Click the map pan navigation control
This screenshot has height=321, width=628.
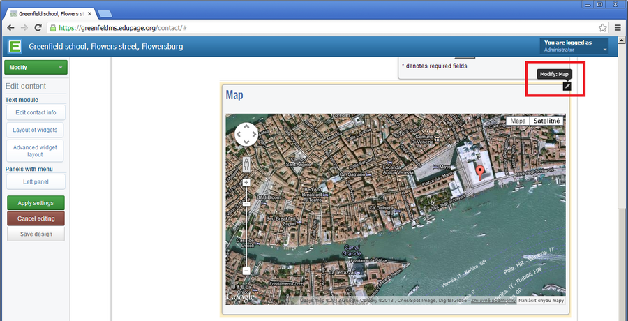(x=246, y=134)
